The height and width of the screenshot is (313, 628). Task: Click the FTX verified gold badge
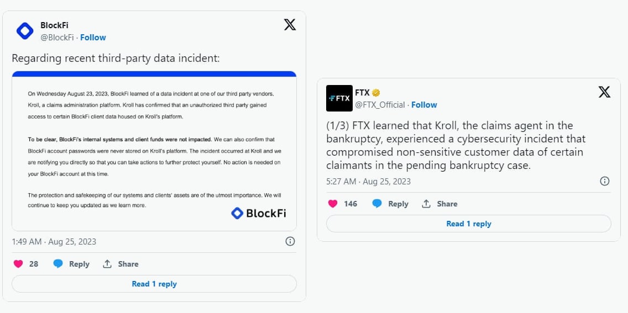pos(376,93)
